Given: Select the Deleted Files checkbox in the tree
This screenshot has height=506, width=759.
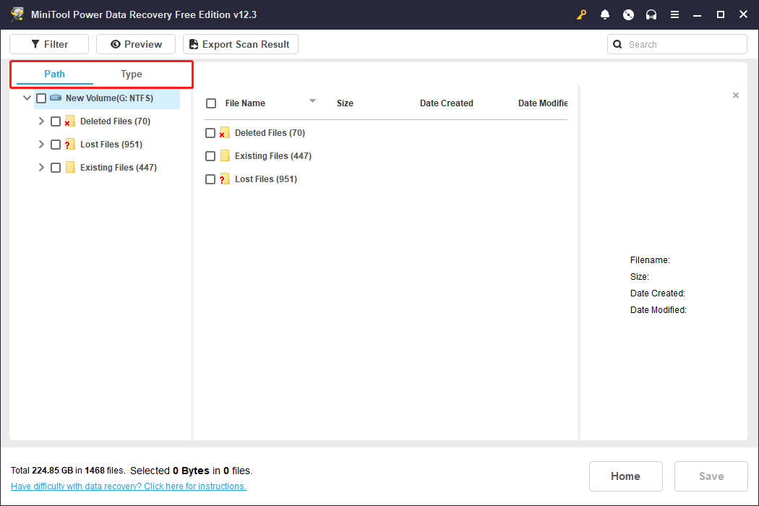Looking at the screenshot, I should 56,121.
